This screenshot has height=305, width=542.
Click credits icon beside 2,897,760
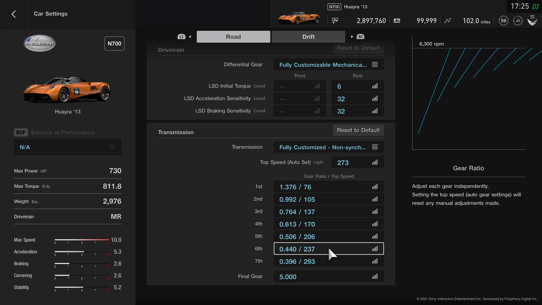[x=335, y=20]
